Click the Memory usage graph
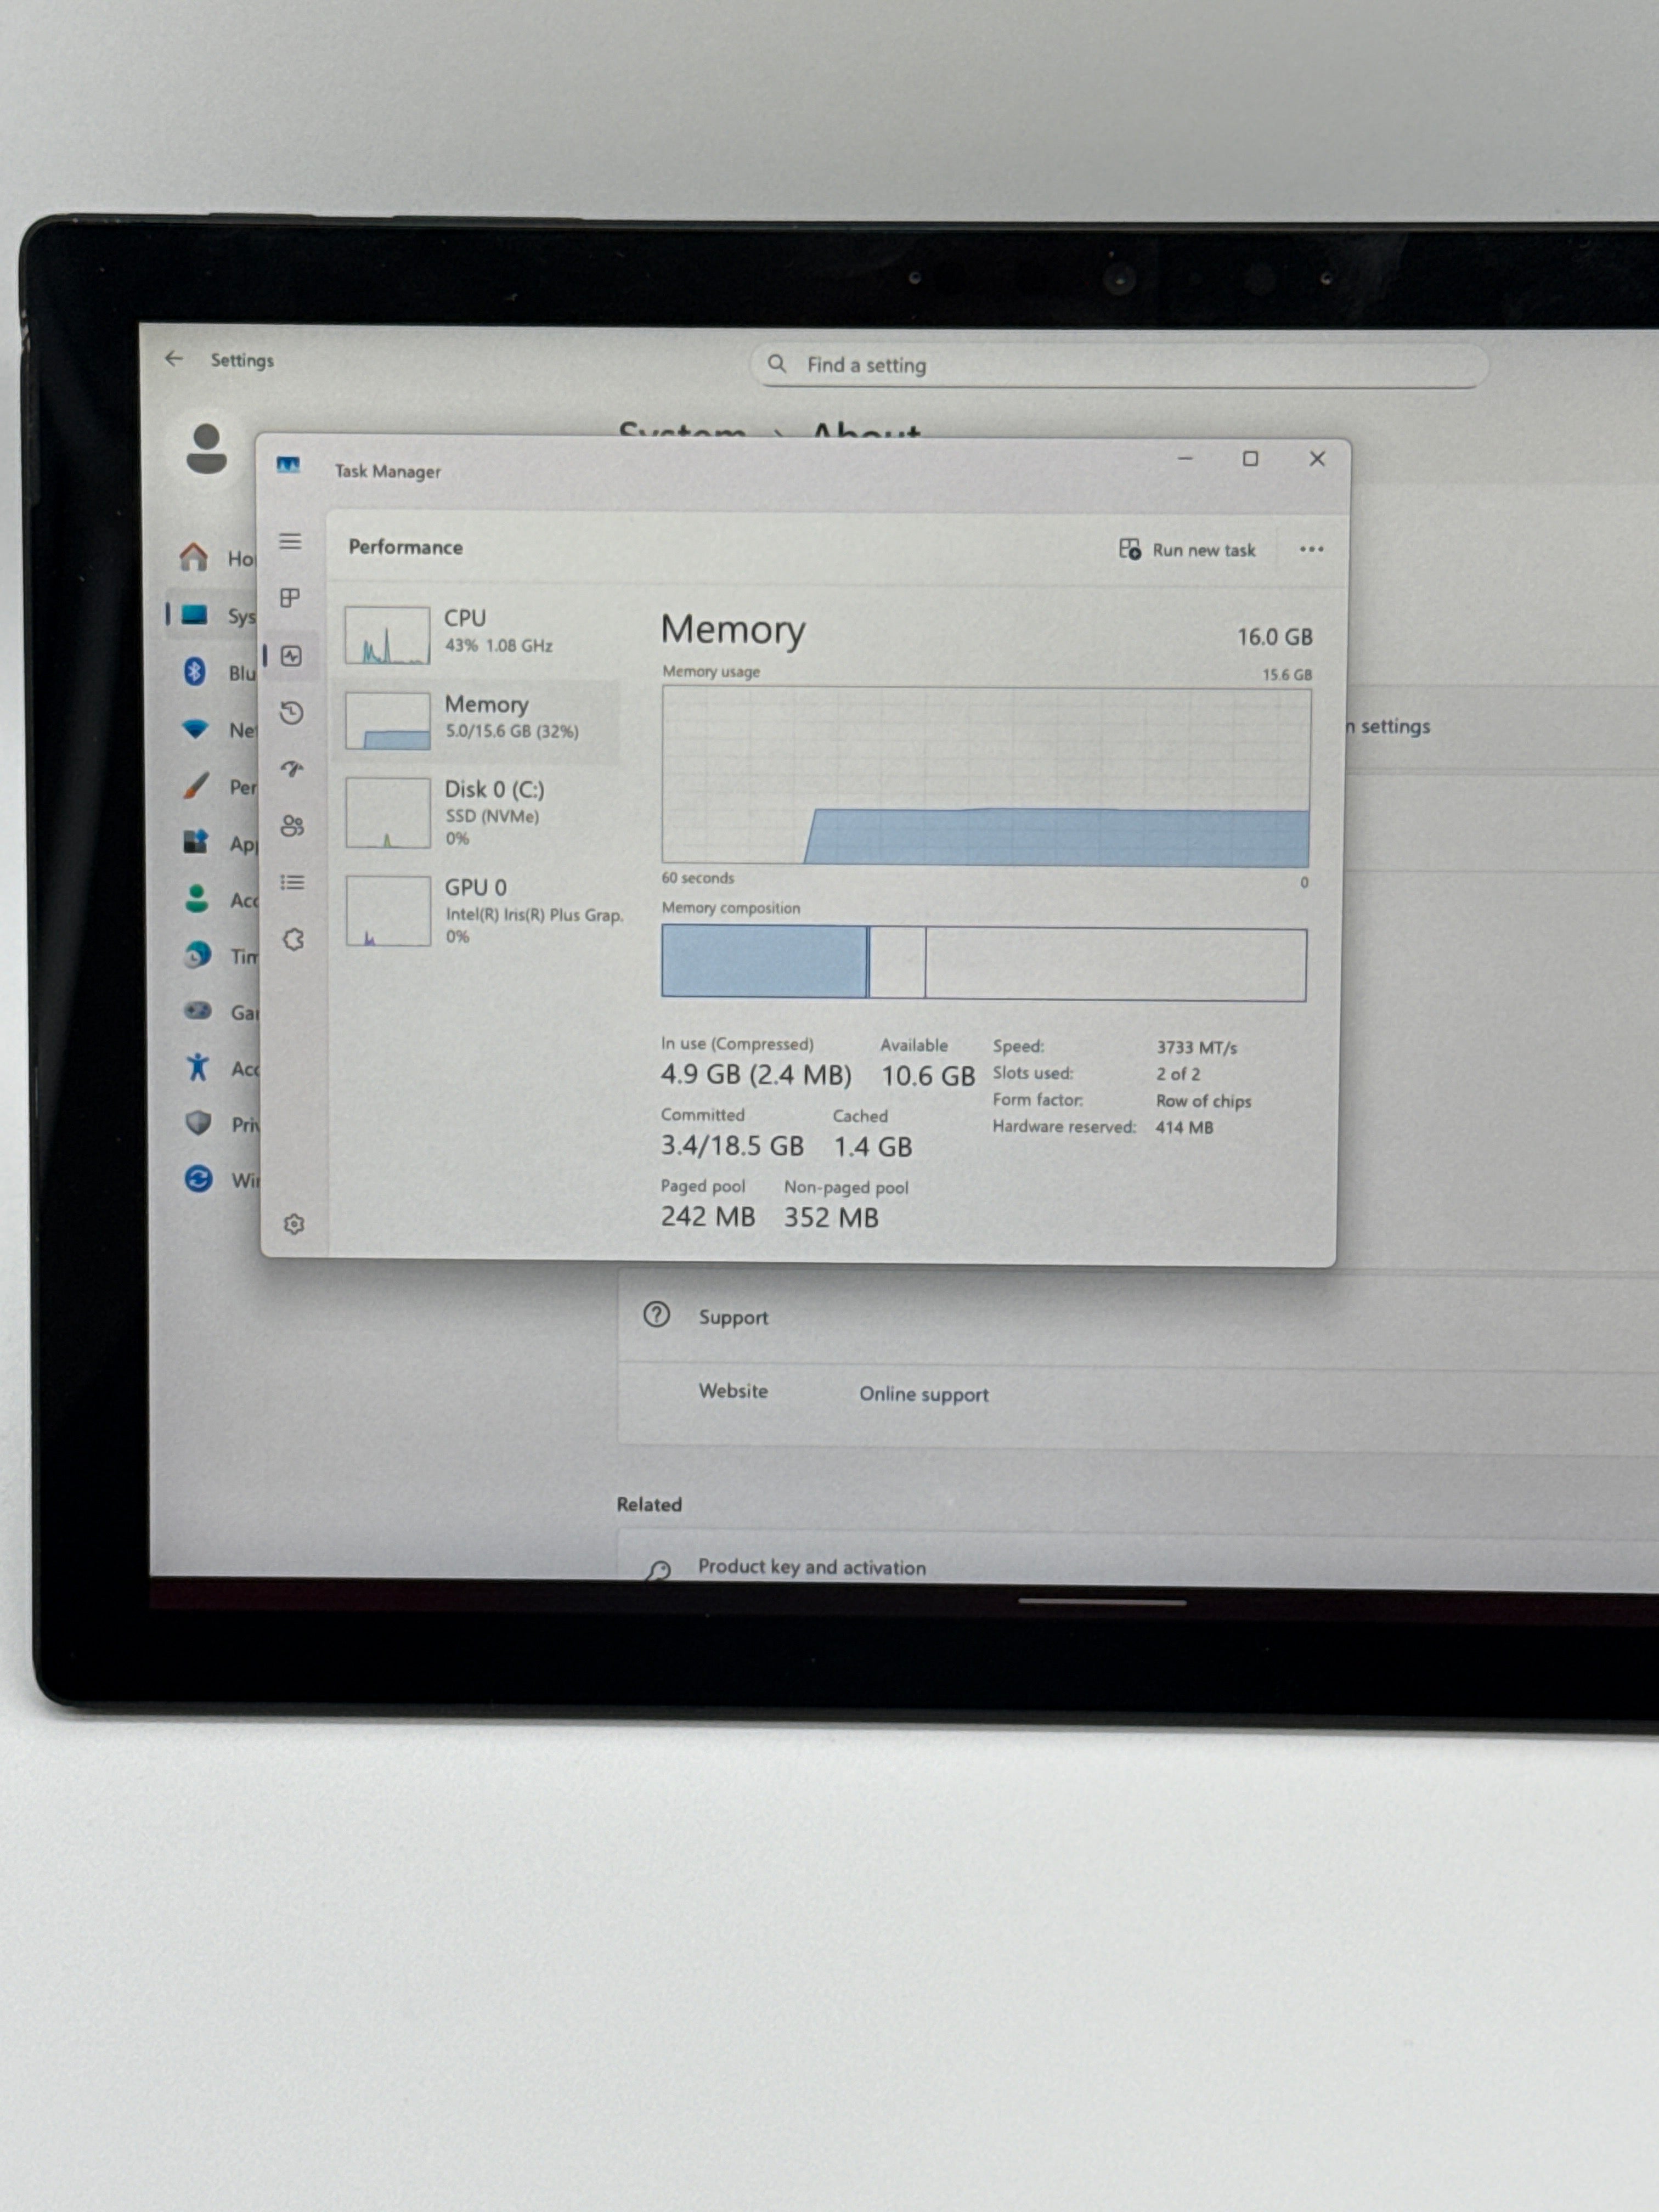Viewport: 1659px width, 2212px height. (985, 776)
